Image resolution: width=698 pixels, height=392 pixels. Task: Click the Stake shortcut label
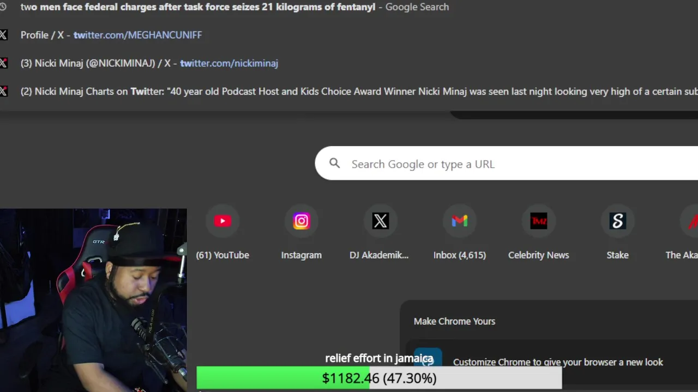(618, 255)
